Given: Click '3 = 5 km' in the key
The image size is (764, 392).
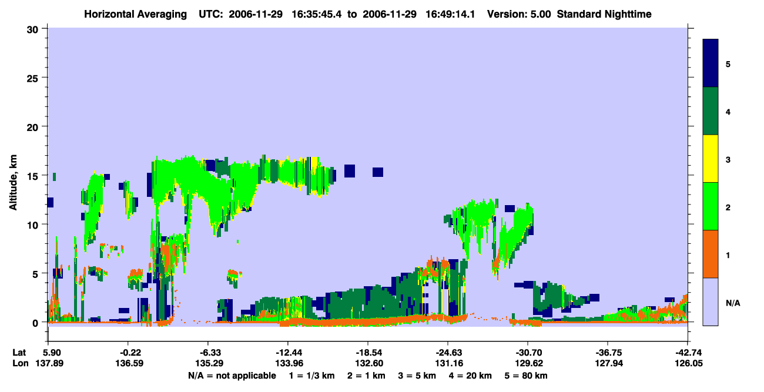Looking at the screenshot, I should pos(417,376).
